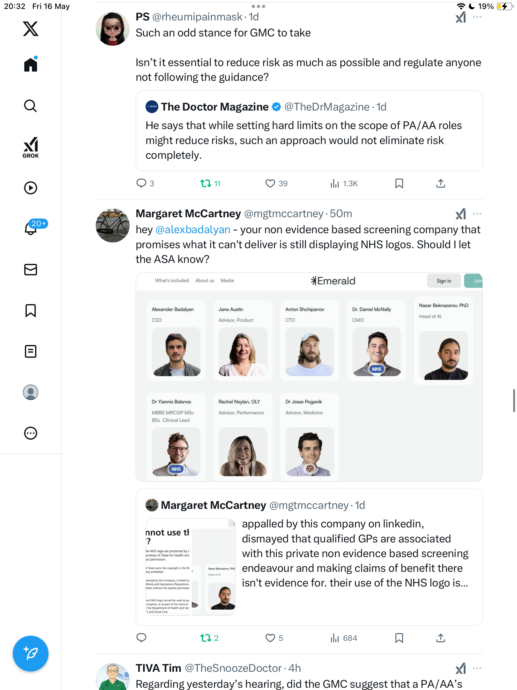
Task: Share PS's post about GMC
Action: point(441,183)
